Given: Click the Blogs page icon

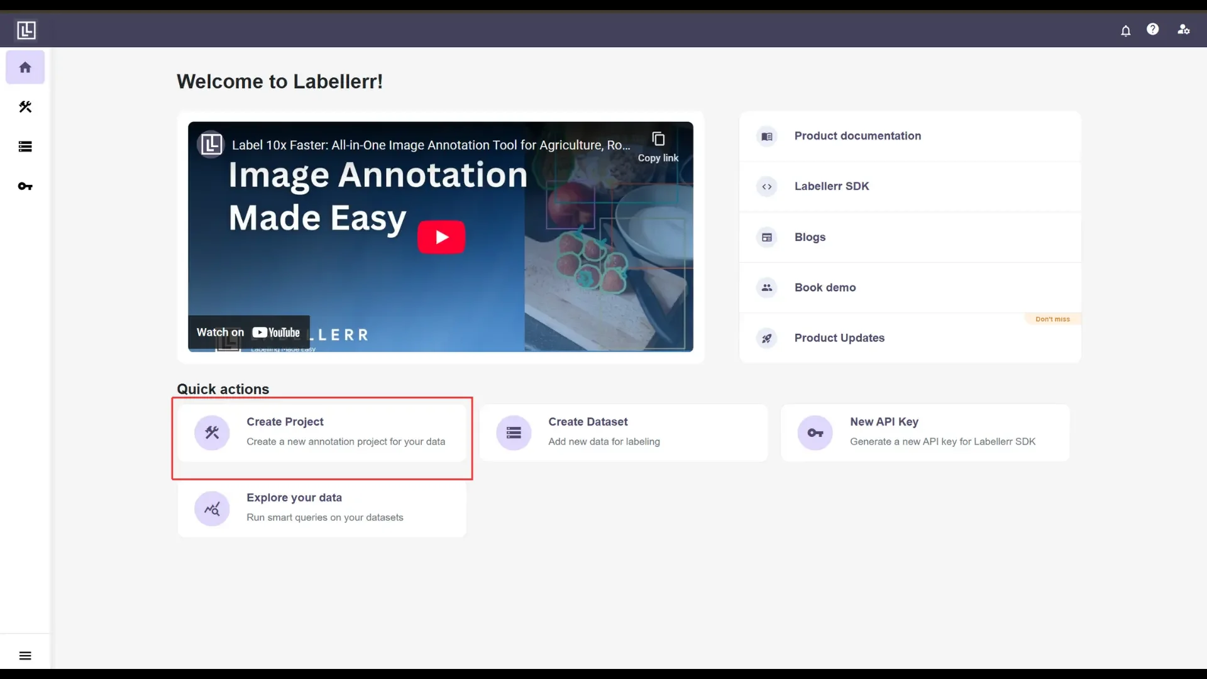Looking at the screenshot, I should point(767,237).
